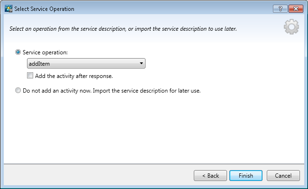This screenshot has height=189, width=308.
Task: Enable Add the activity after response checkbox
Action: click(30, 76)
